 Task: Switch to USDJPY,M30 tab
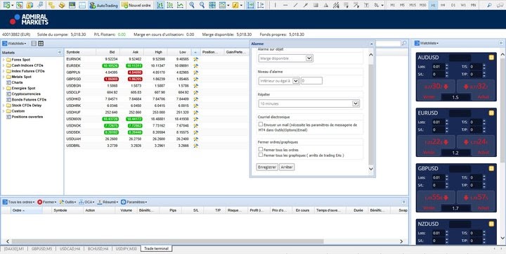pos(126,249)
